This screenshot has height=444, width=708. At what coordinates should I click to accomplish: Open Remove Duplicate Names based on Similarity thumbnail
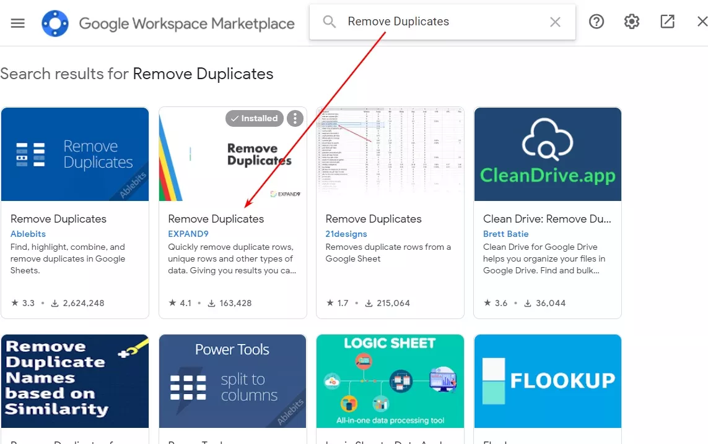[75, 382]
